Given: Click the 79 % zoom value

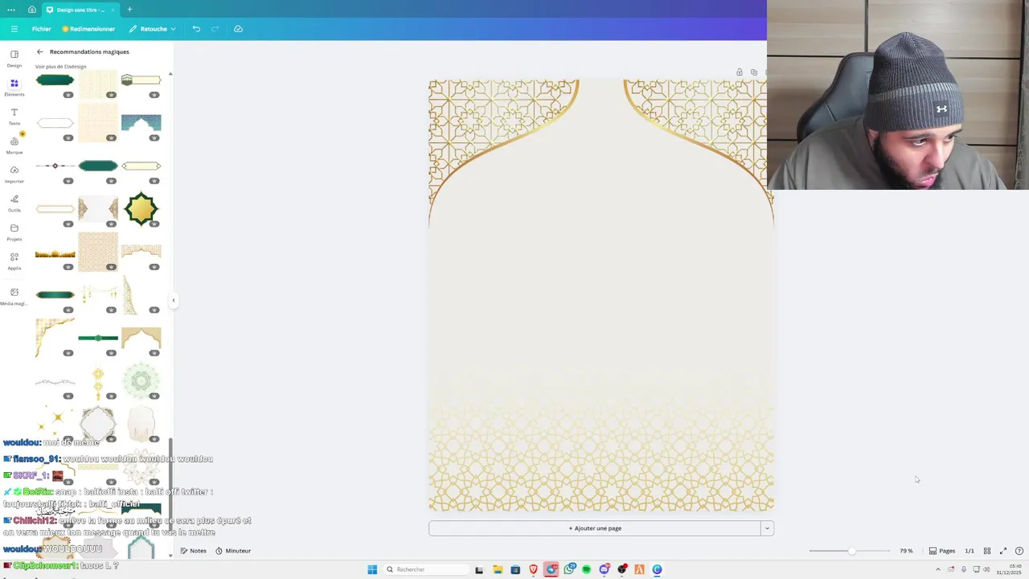Looking at the screenshot, I should pyautogui.click(x=906, y=551).
